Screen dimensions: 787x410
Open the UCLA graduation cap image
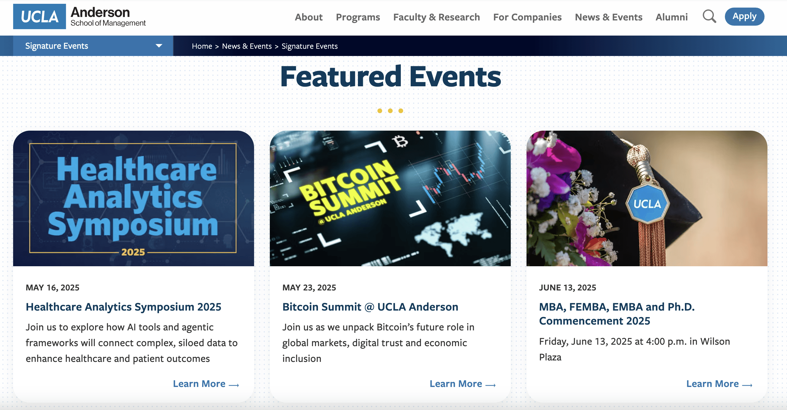[646, 198]
